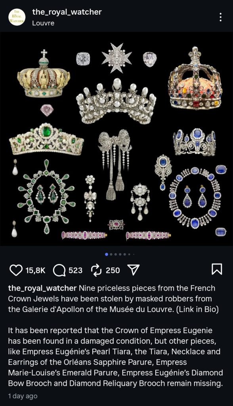Jump to second carousel dot

point(111,255)
